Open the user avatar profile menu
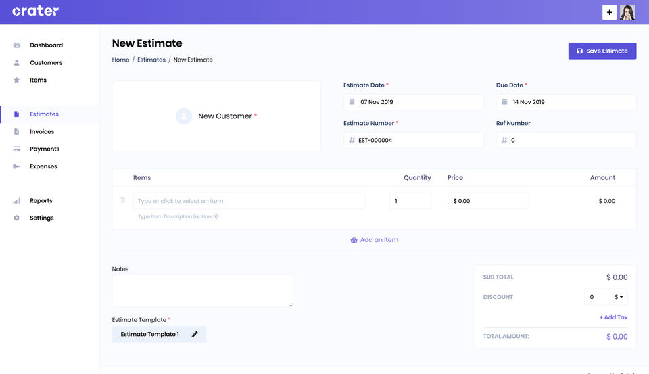Image resolution: width=649 pixels, height=374 pixels. tap(627, 12)
